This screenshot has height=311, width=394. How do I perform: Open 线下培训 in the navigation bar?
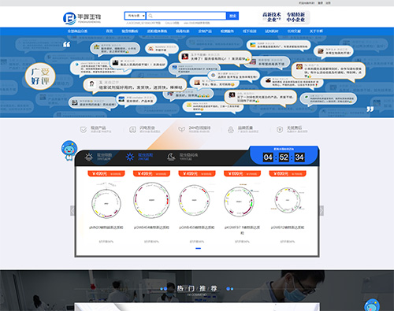pyautogui.click(x=249, y=31)
